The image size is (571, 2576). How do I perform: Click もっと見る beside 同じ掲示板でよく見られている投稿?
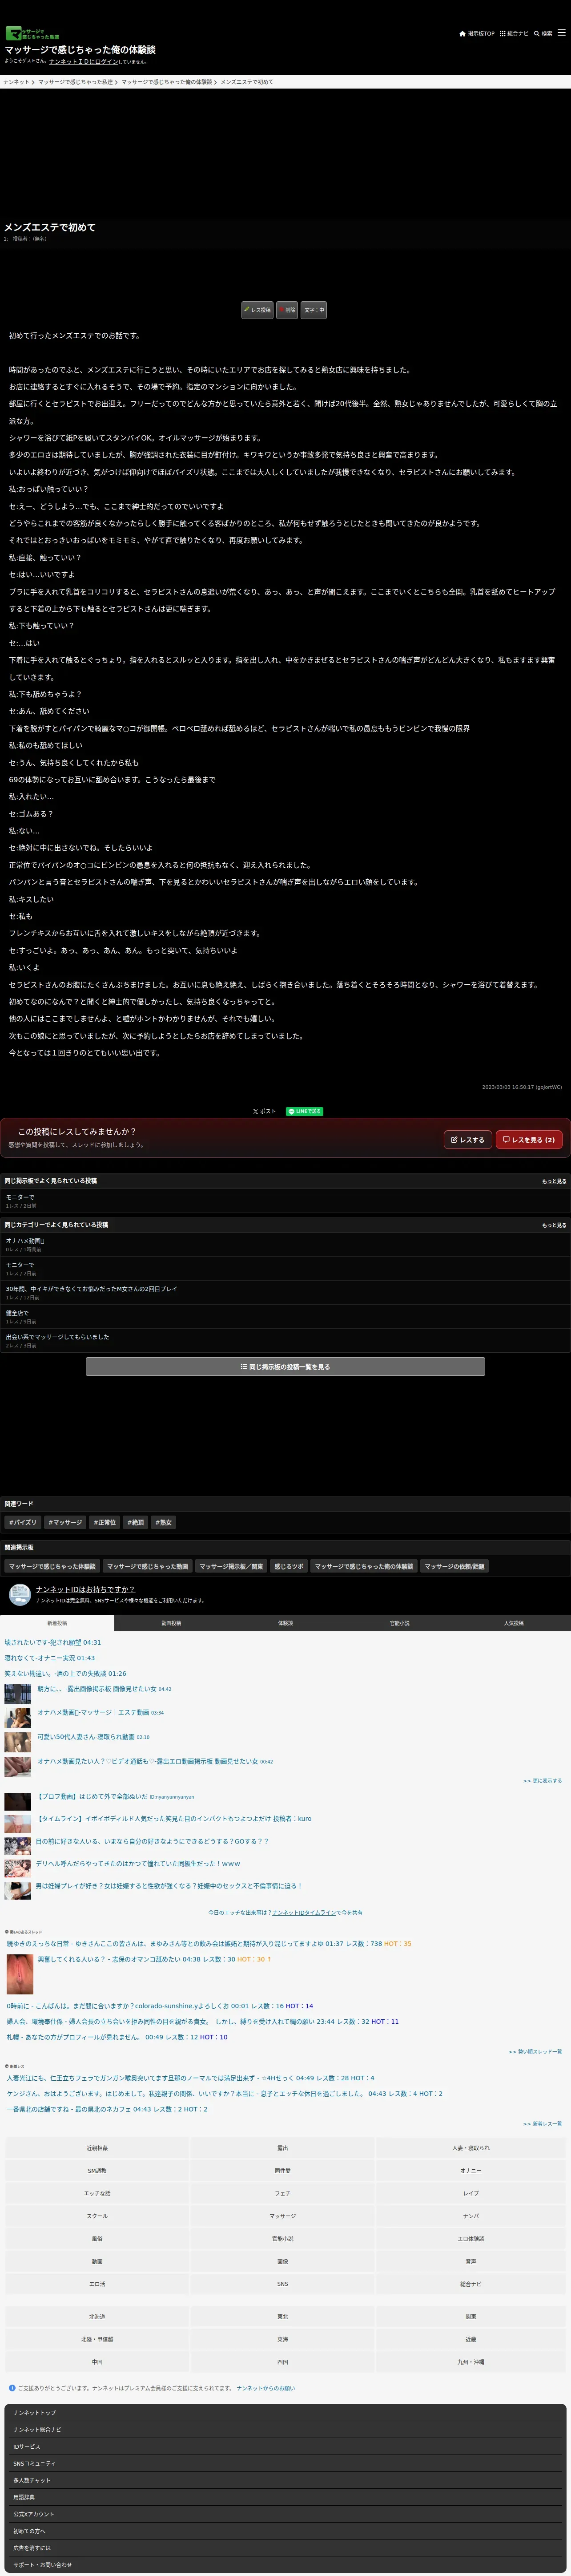[x=554, y=1181]
